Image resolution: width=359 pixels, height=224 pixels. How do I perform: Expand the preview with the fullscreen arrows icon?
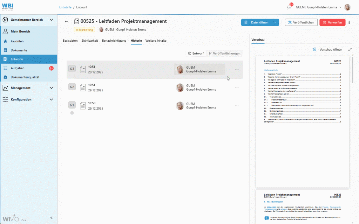350,49
